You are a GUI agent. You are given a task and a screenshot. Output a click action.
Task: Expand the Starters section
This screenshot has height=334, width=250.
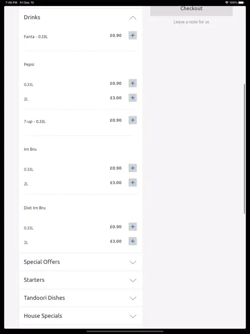click(81, 280)
